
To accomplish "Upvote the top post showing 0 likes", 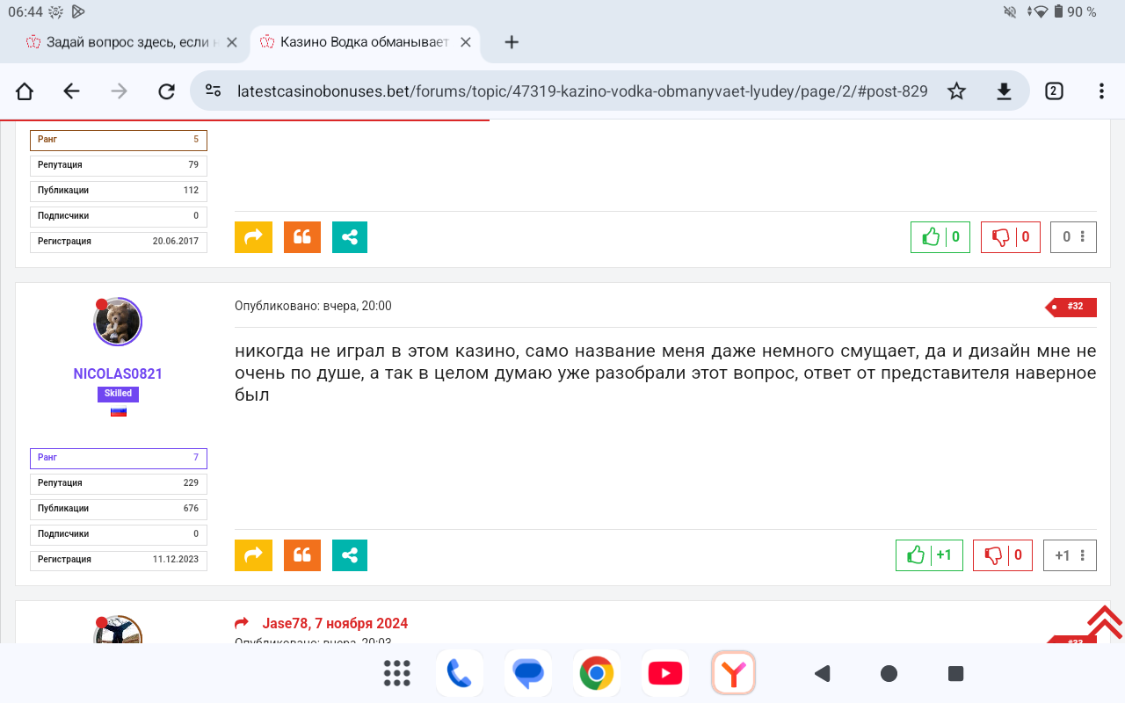I will coord(930,237).
